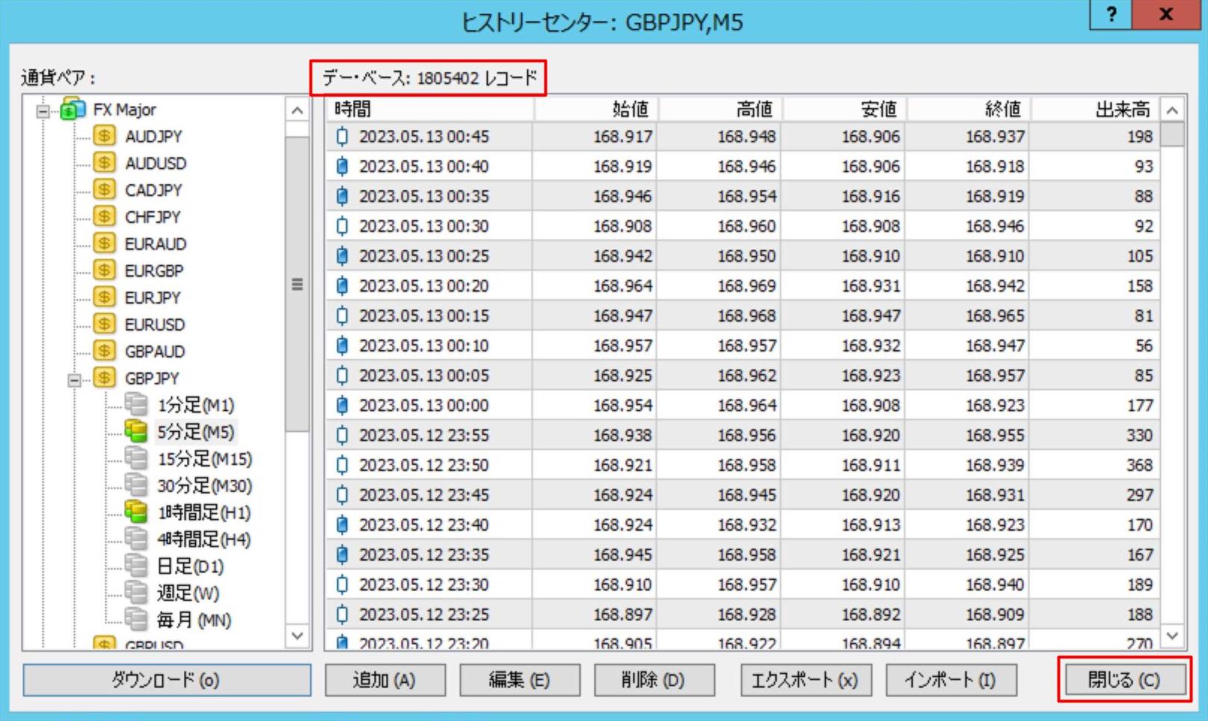Click the 出来高 column header
The height and width of the screenshot is (721, 1208).
click(x=1096, y=109)
